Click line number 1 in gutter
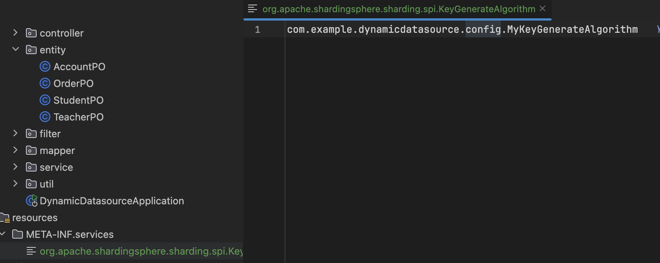660x263 pixels. click(x=258, y=30)
